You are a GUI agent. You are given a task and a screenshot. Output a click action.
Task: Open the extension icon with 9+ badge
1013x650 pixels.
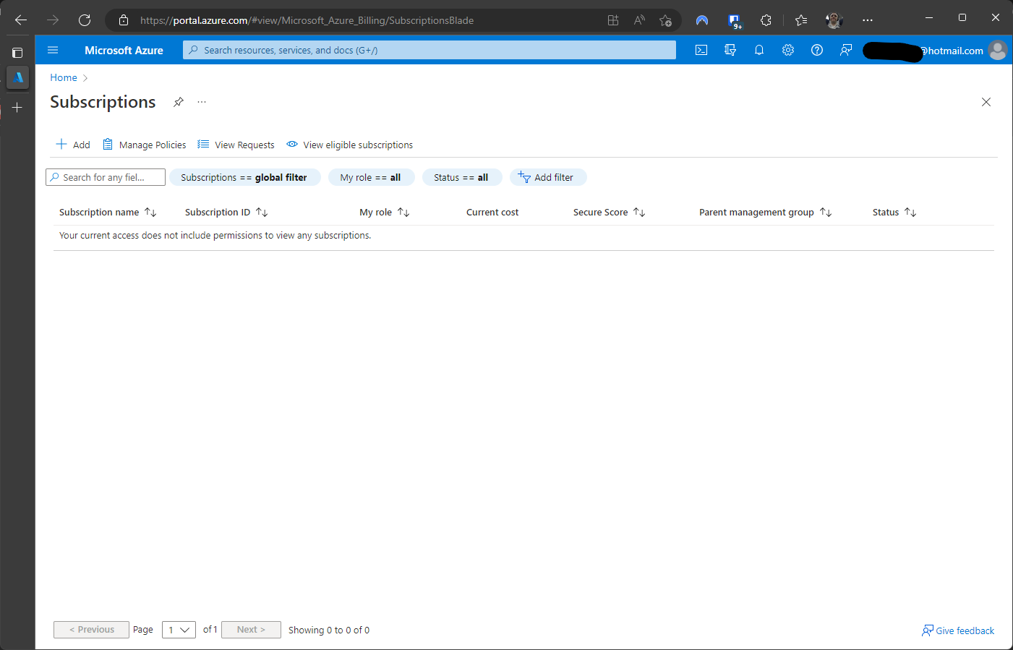[x=735, y=21]
